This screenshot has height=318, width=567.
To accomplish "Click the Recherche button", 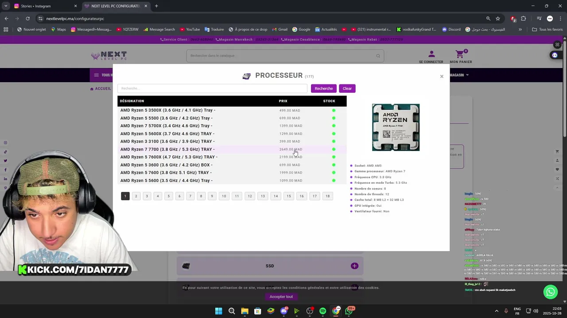I will point(324,88).
